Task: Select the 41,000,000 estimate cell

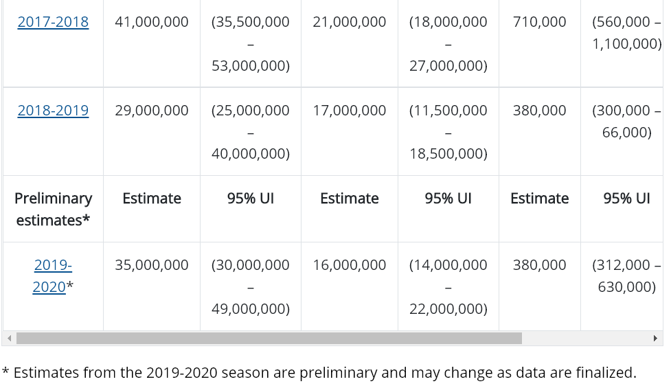Action: point(152,22)
